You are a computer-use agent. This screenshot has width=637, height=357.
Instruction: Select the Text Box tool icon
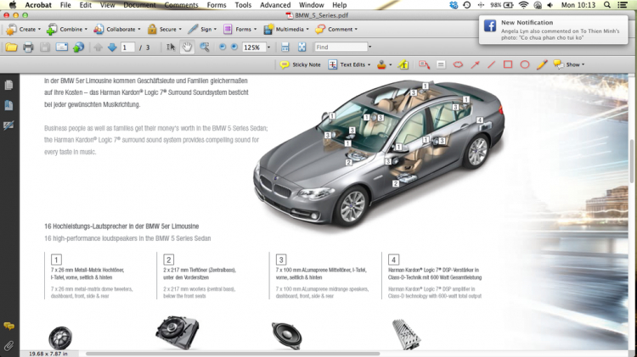pos(441,64)
